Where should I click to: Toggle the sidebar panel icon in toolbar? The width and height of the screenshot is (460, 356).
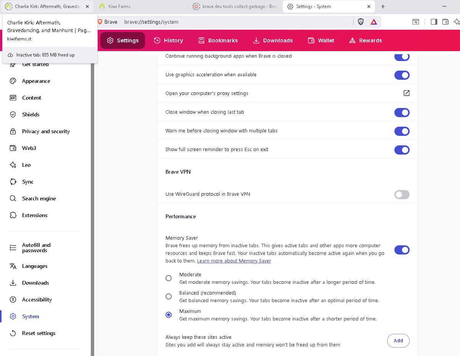[x=434, y=22]
